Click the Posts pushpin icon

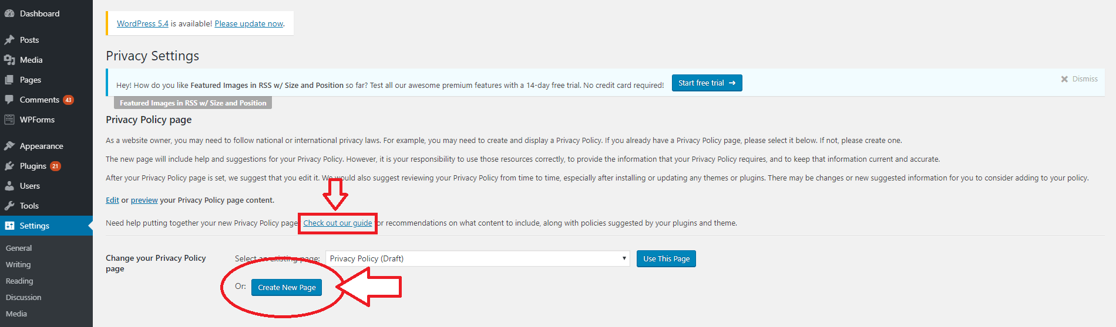[x=9, y=40]
